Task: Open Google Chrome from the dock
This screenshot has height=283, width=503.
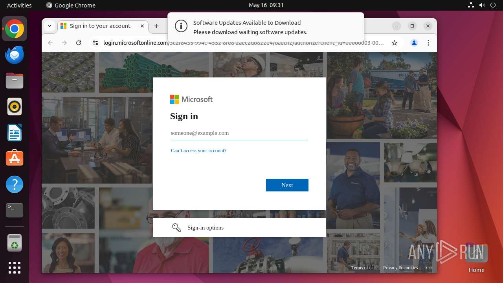Action: click(x=15, y=29)
